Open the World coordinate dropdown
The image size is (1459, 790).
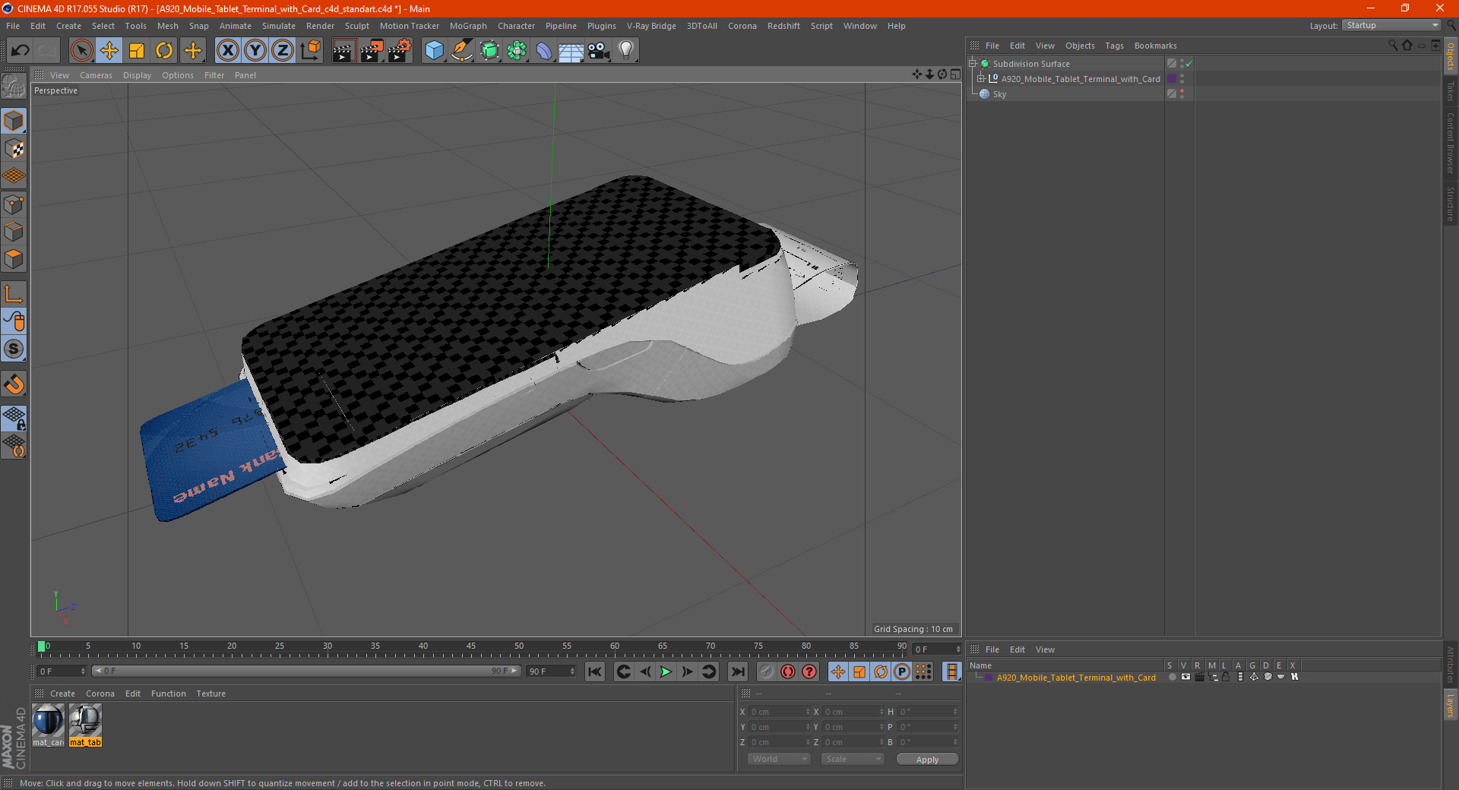pyautogui.click(x=779, y=759)
